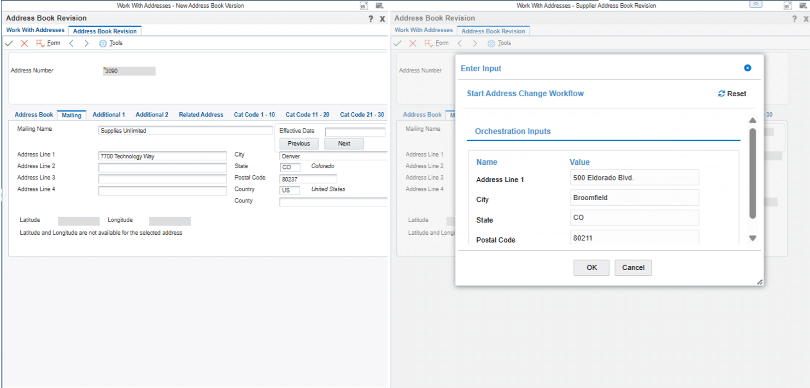The image size is (810, 388).
Task: Click the red X cancel icon in left toolbar
Action: tap(24, 43)
